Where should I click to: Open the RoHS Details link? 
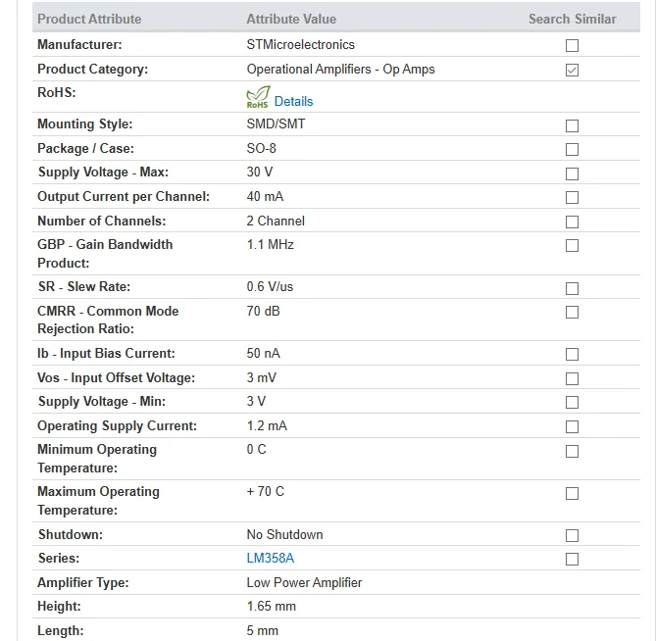(x=293, y=102)
